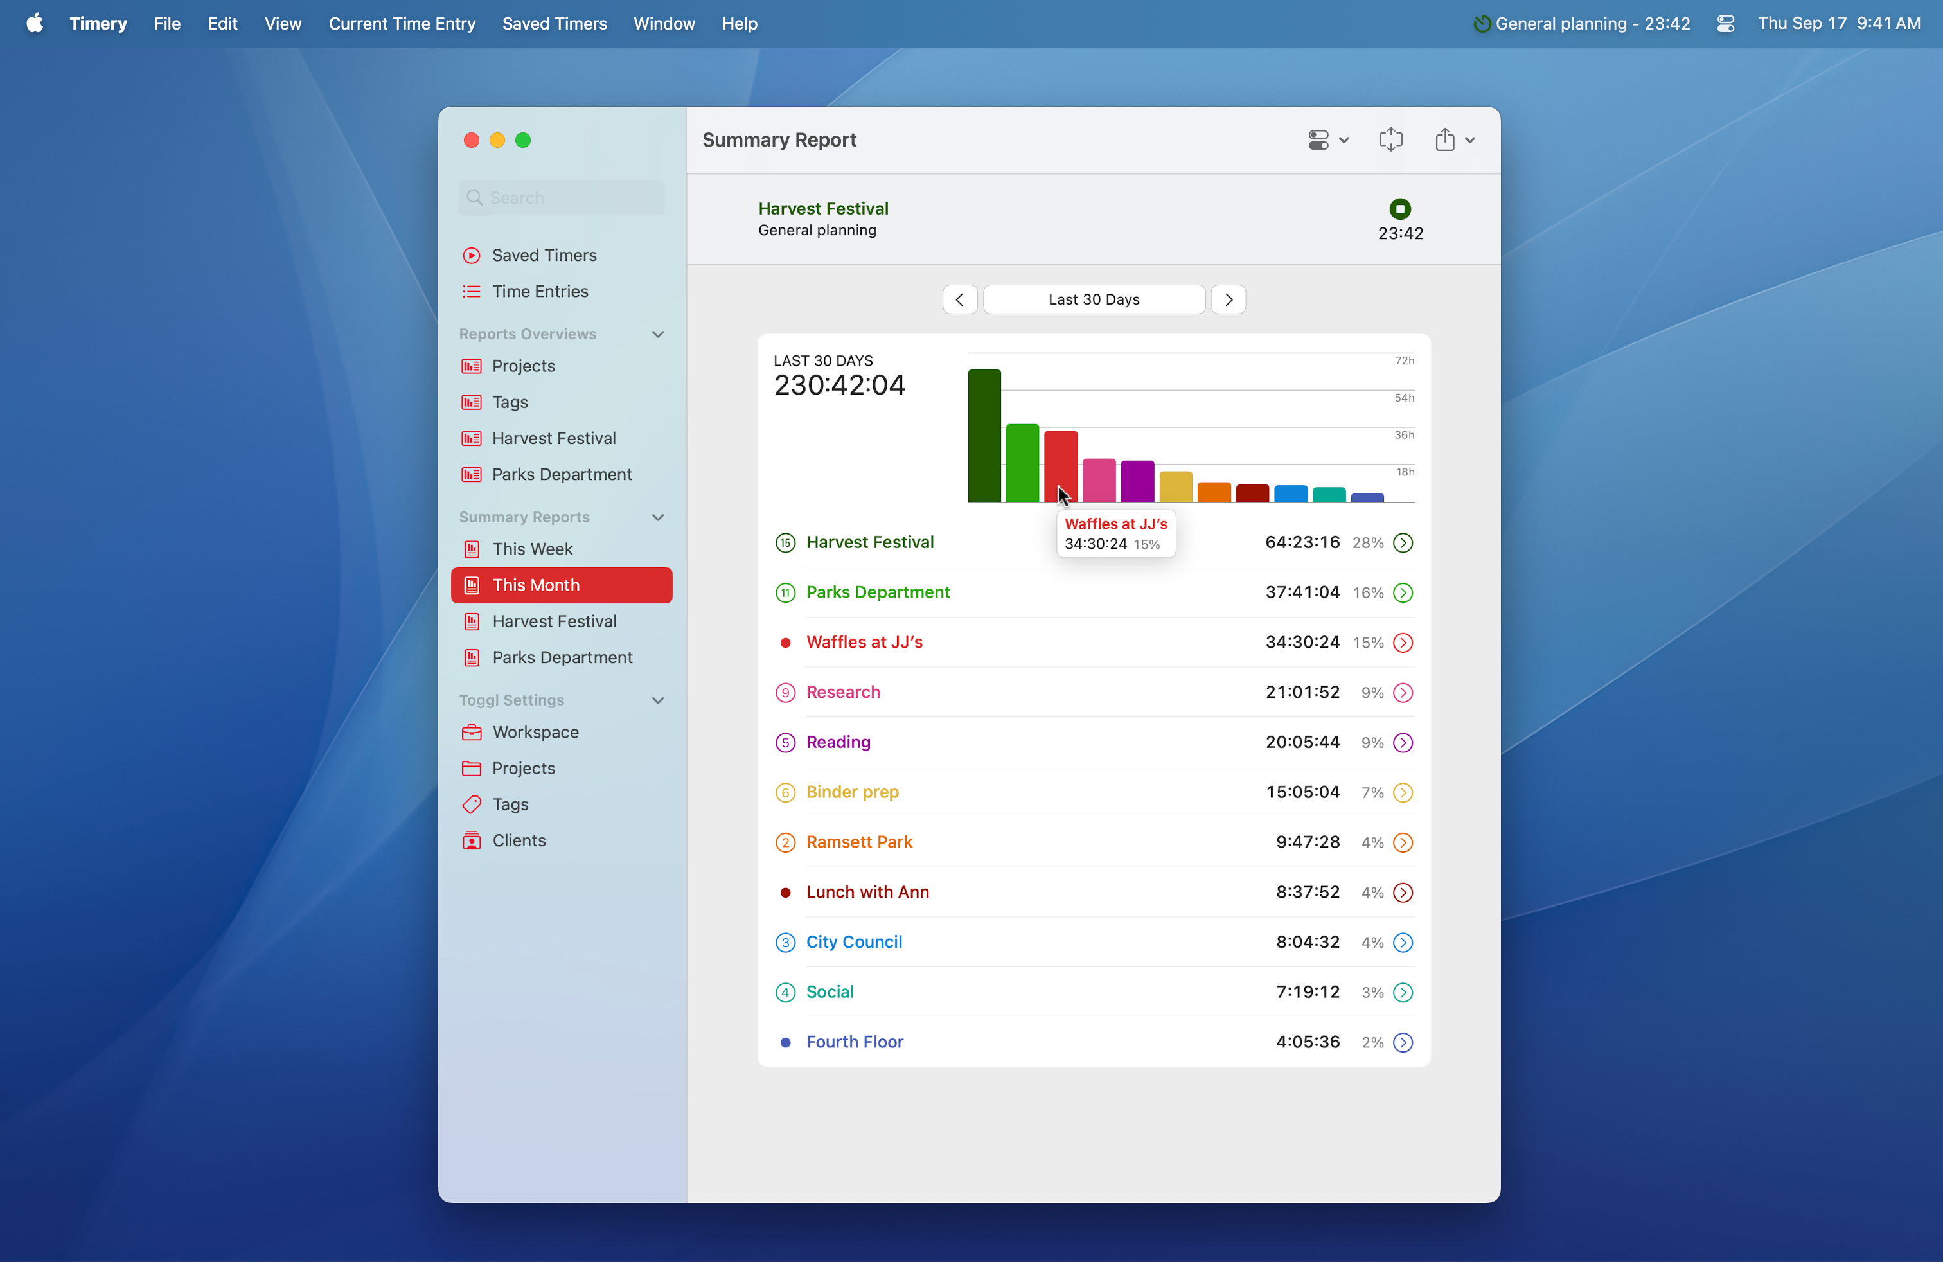Open Current Time Entry menu
Viewport: 1943px width, 1262px height.
tap(402, 24)
